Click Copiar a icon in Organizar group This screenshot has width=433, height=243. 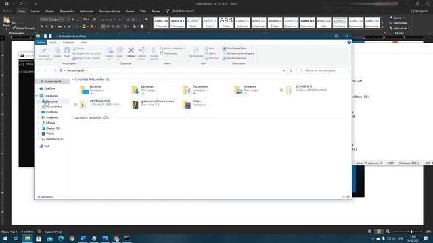(x=120, y=51)
